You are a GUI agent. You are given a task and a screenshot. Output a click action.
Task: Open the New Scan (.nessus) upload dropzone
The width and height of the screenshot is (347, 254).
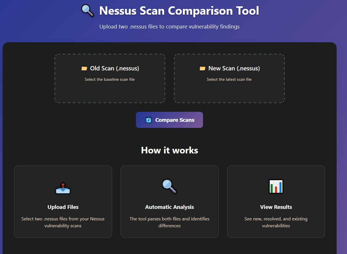pos(229,78)
